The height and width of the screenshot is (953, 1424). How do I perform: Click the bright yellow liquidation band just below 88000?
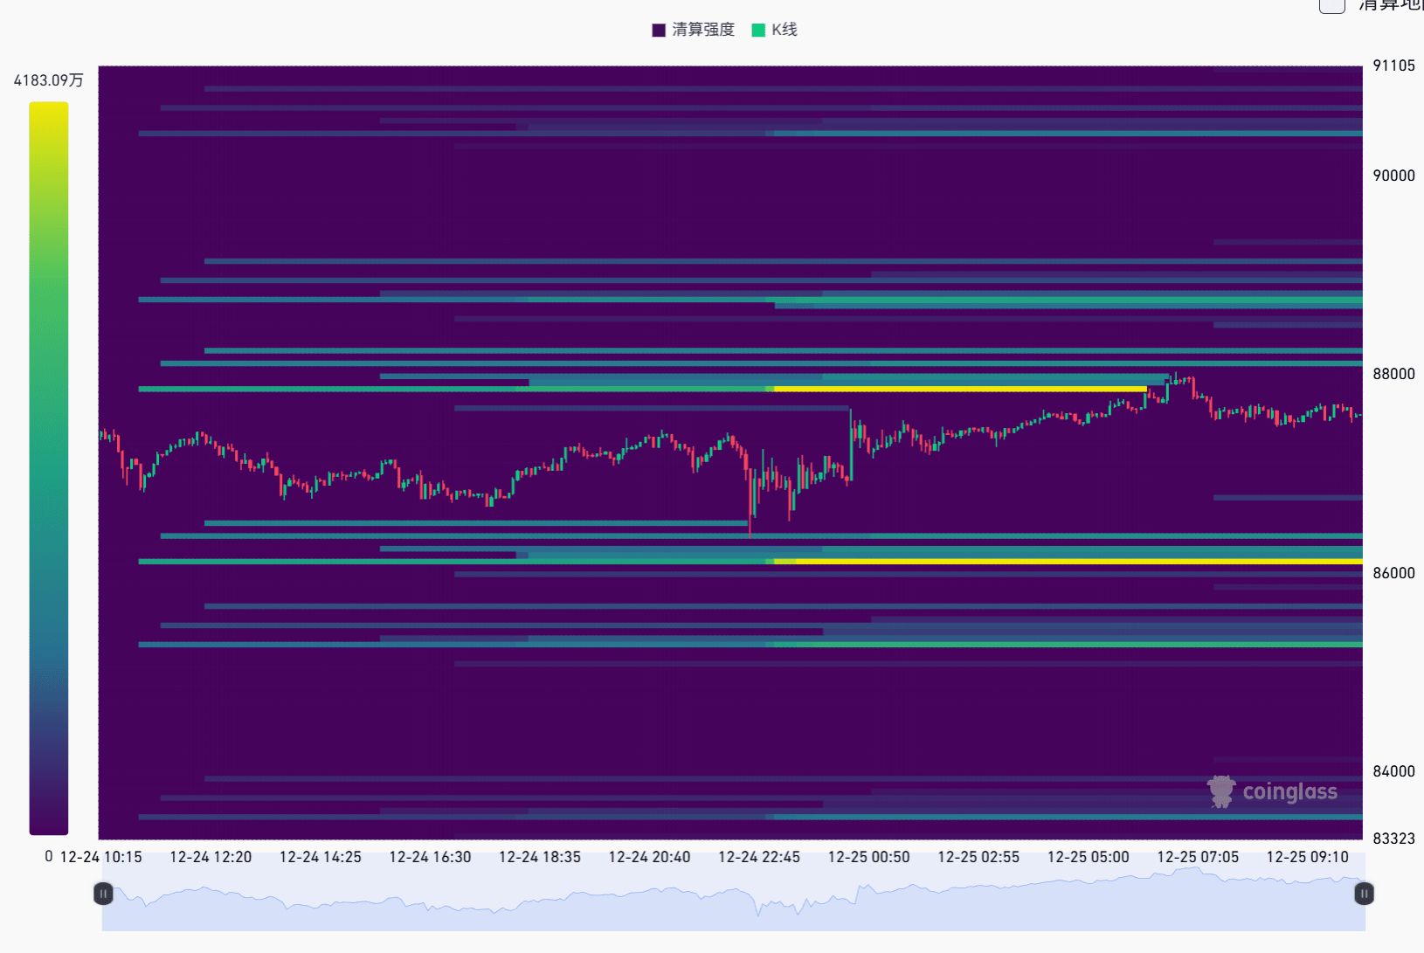(x=961, y=389)
